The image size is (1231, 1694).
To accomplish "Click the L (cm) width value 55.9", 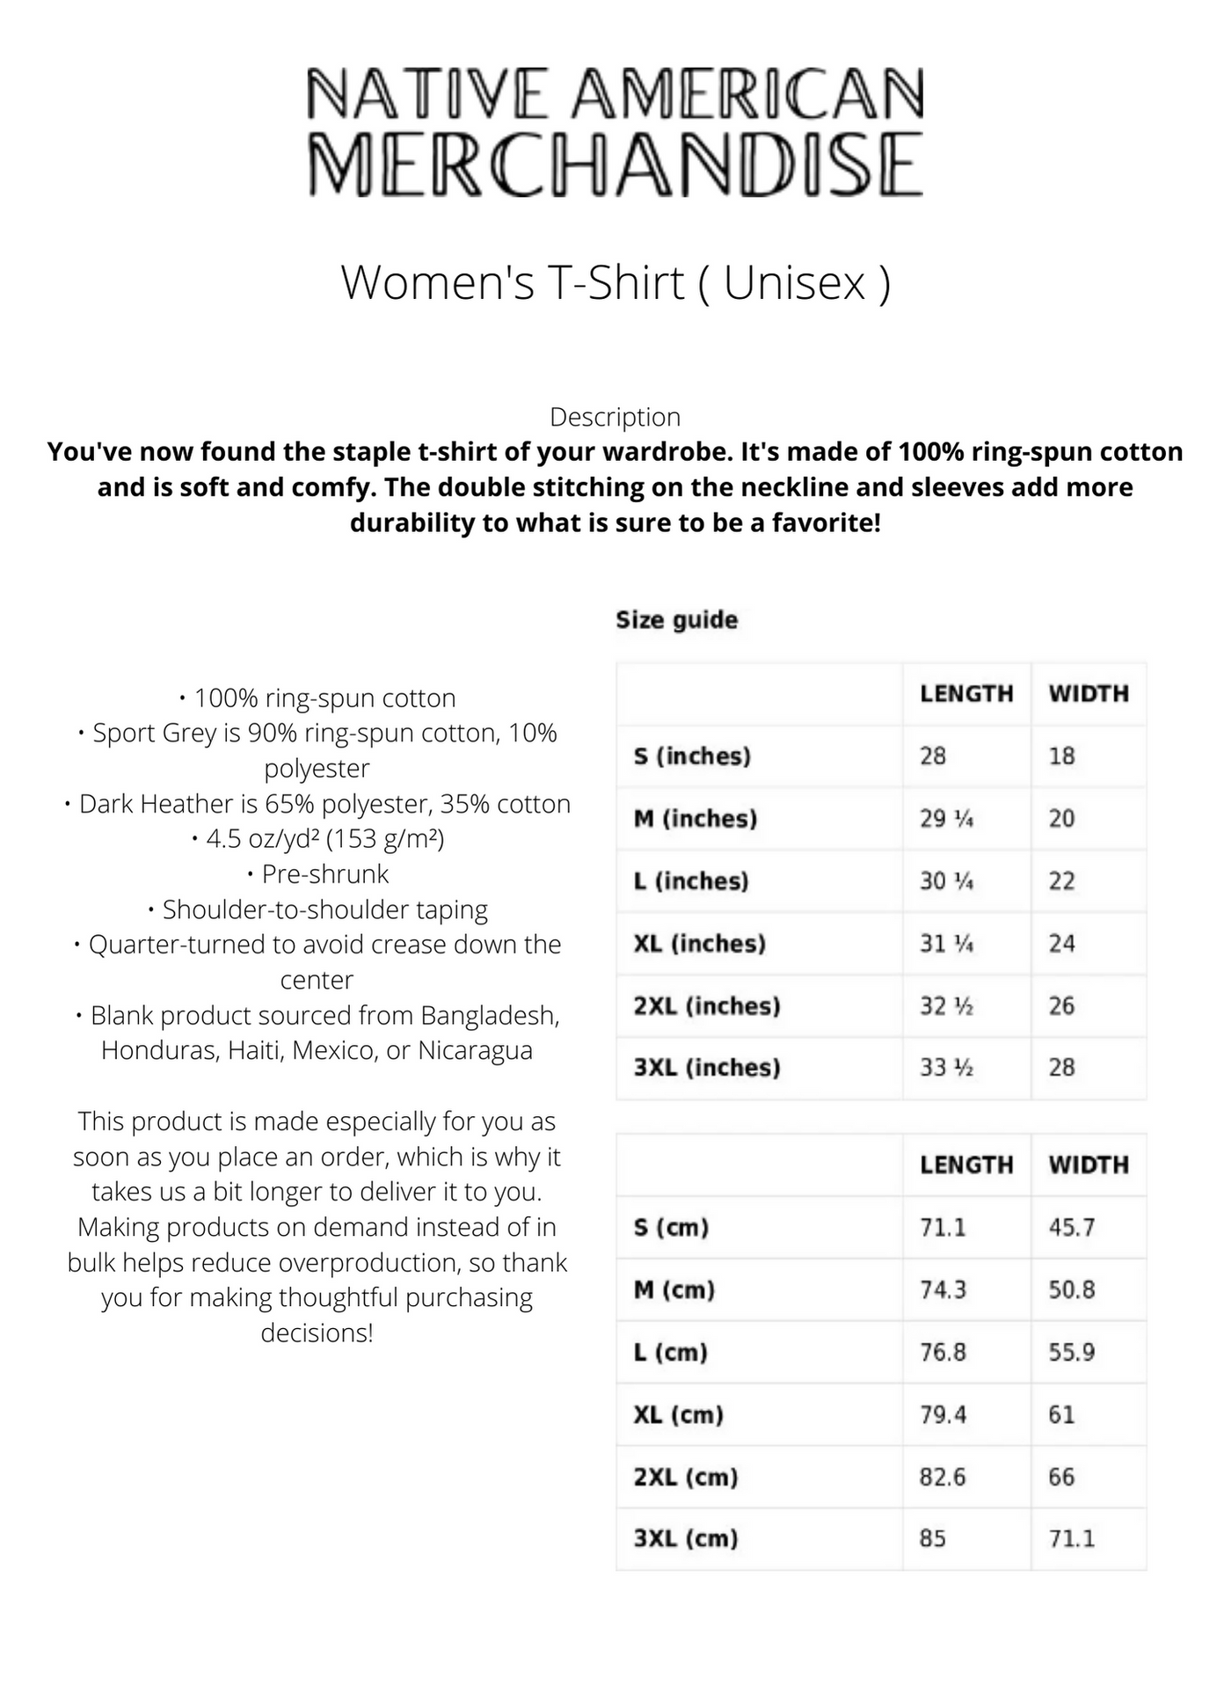I will [1071, 1353].
